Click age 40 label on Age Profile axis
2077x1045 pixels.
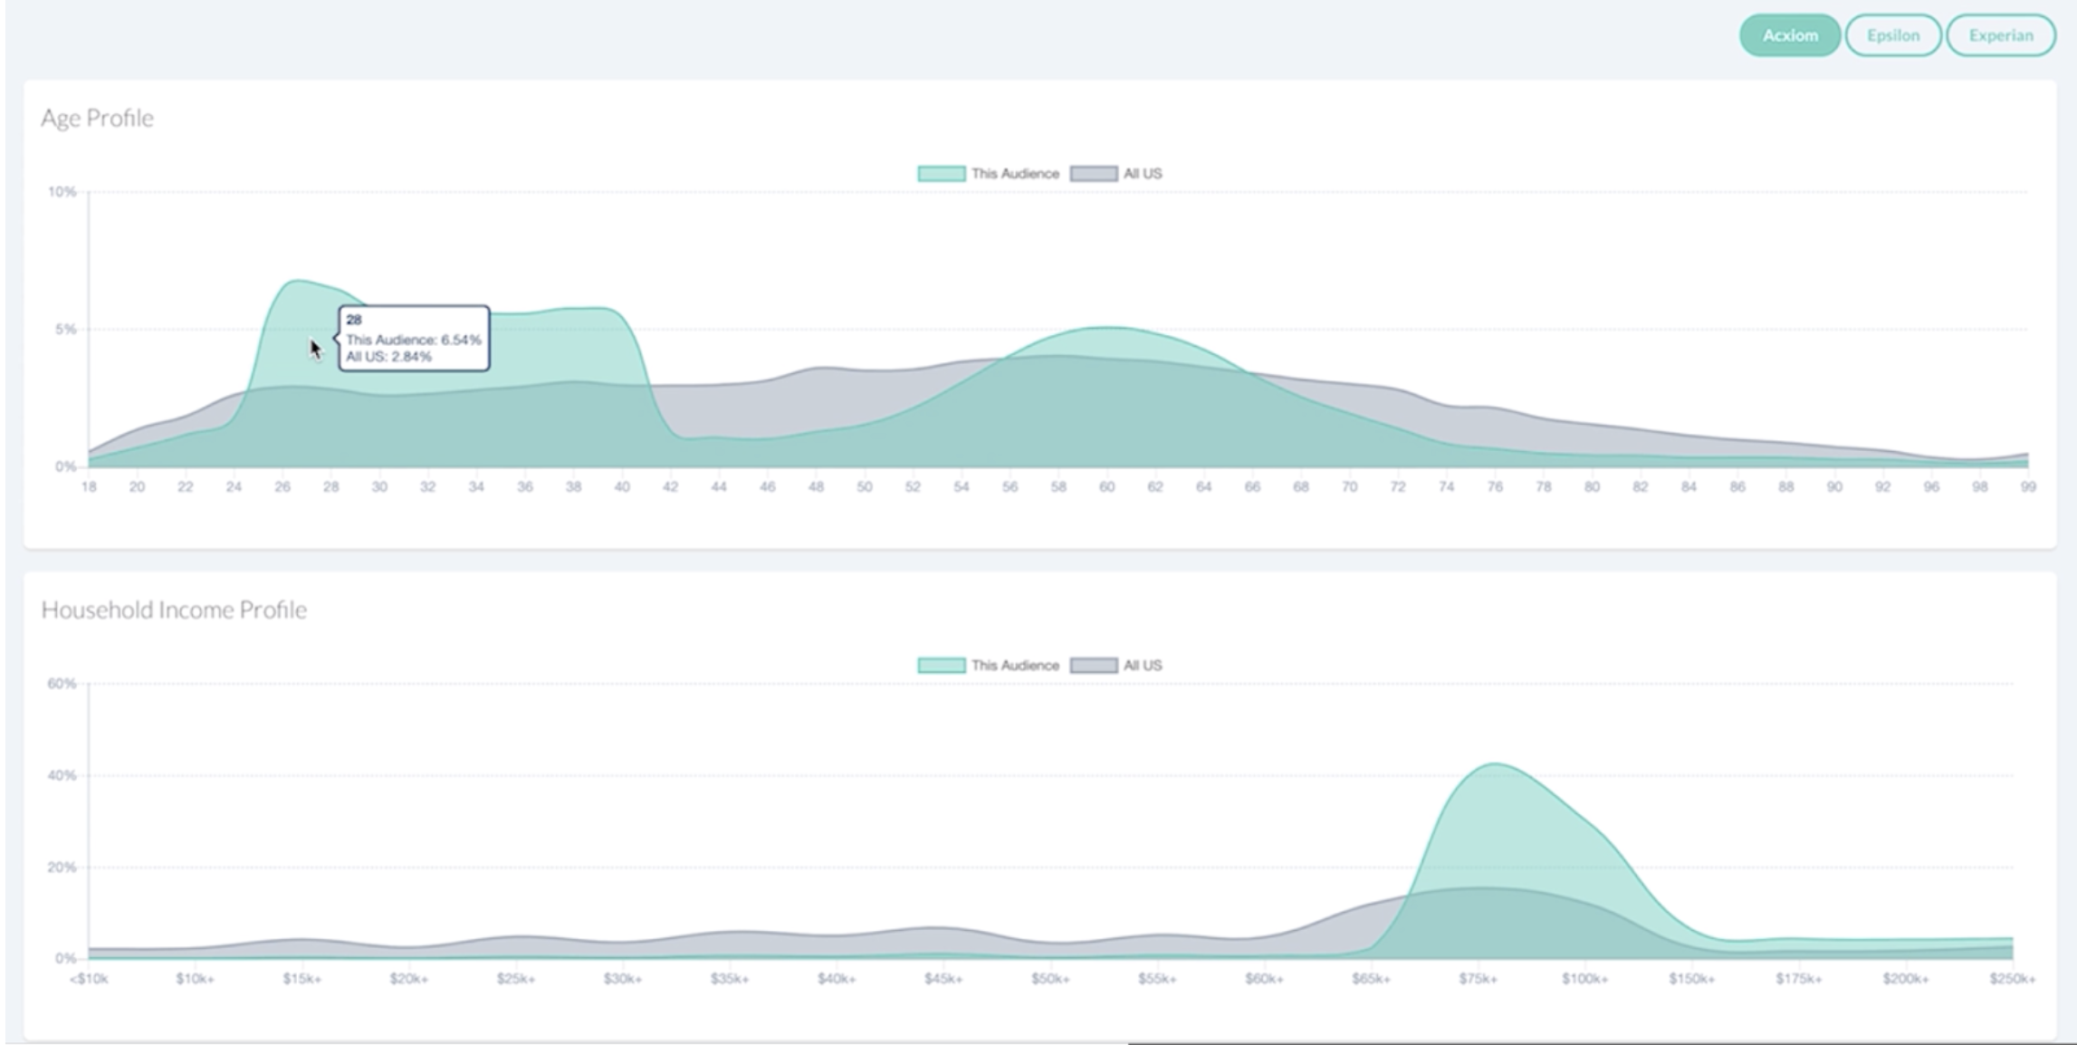tap(621, 487)
